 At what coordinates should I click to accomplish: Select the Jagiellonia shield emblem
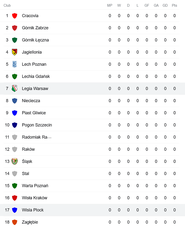tap(15, 52)
